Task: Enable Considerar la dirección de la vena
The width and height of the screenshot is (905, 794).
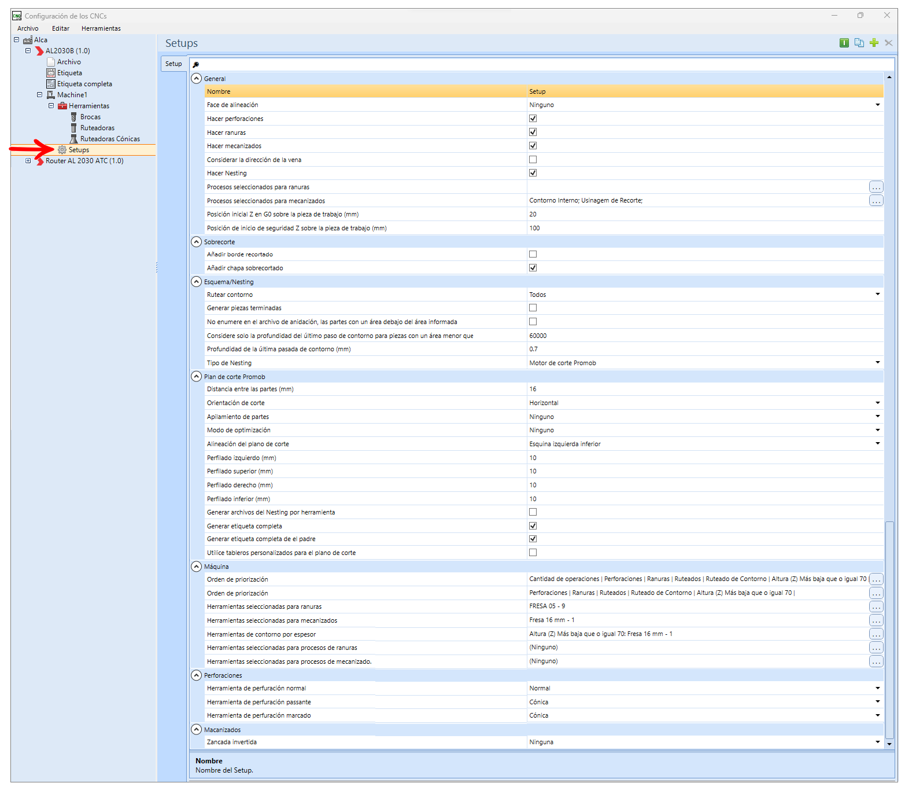Action: click(x=533, y=160)
